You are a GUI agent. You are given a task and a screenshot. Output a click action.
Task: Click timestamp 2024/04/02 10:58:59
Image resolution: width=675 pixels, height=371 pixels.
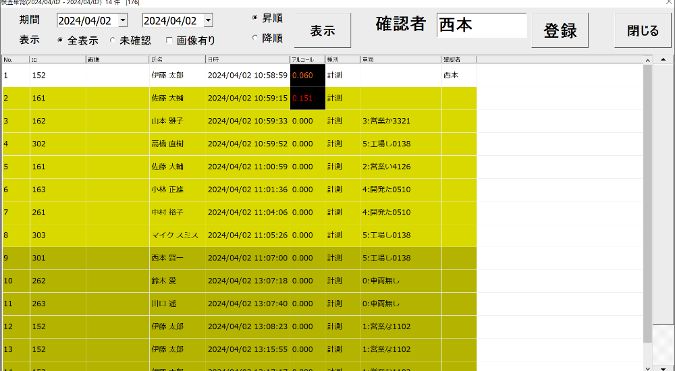tap(248, 76)
